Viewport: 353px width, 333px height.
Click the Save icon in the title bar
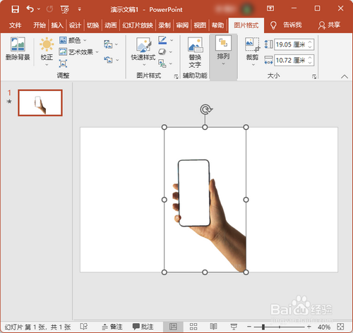tap(16, 9)
